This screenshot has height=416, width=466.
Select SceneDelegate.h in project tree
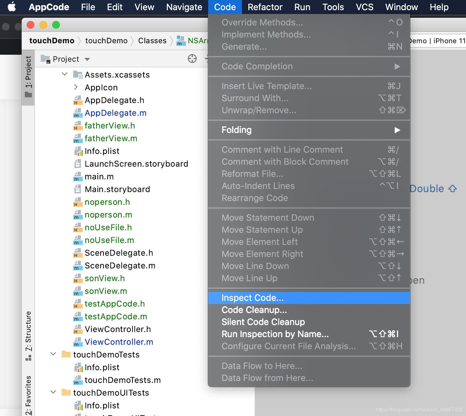[x=119, y=253]
